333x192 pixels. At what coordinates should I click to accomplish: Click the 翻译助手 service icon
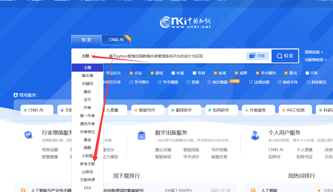[x=173, y=110]
